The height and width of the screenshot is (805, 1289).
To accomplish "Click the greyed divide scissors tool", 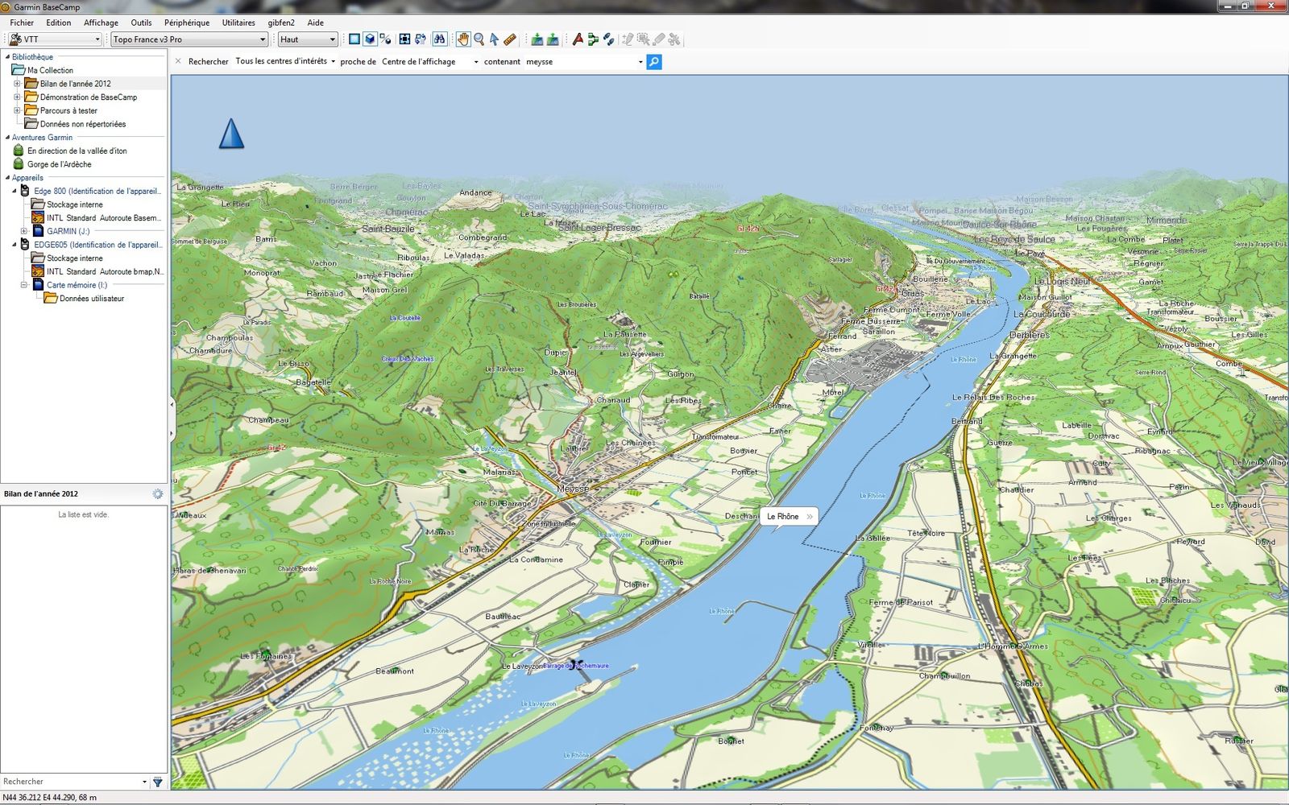I will 674,39.
